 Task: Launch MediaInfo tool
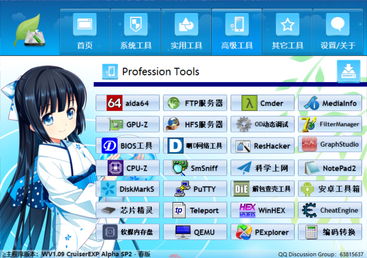point(330,103)
